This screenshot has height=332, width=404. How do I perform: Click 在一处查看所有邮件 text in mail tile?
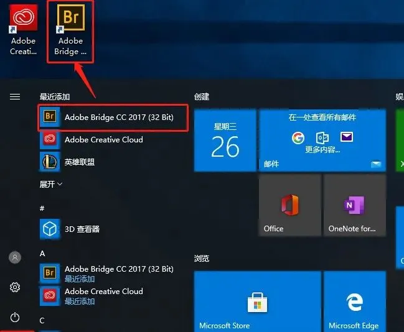322,118
